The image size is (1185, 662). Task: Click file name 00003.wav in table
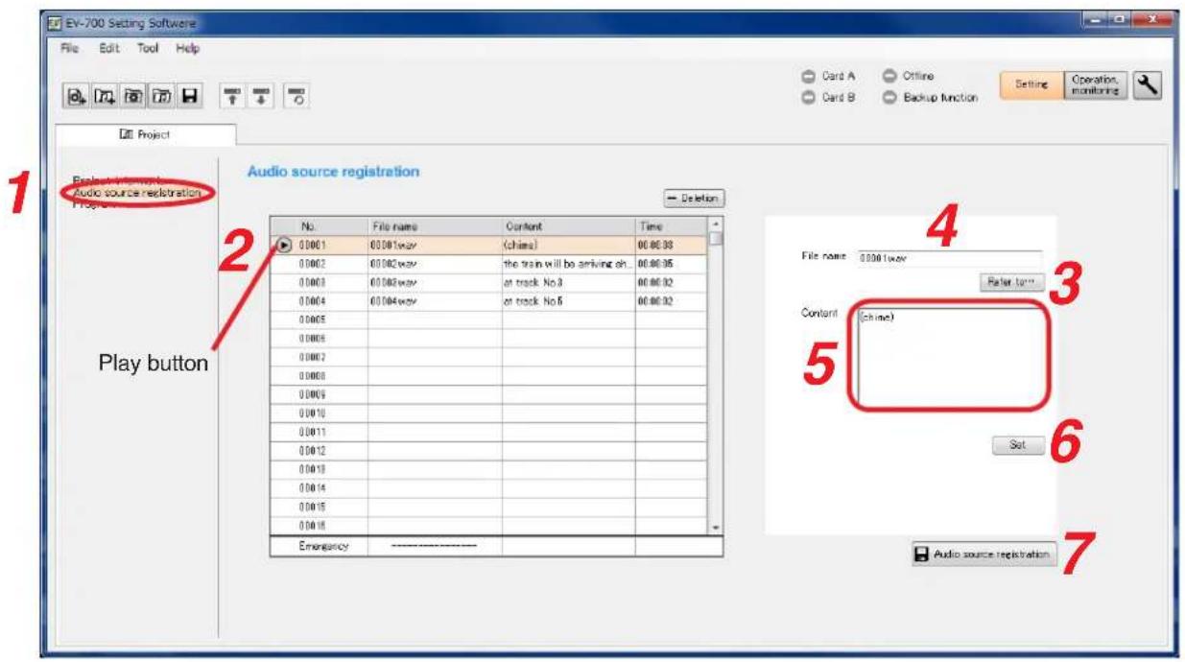pos(435,282)
